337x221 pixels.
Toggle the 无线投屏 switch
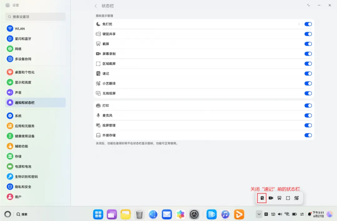[308, 93]
